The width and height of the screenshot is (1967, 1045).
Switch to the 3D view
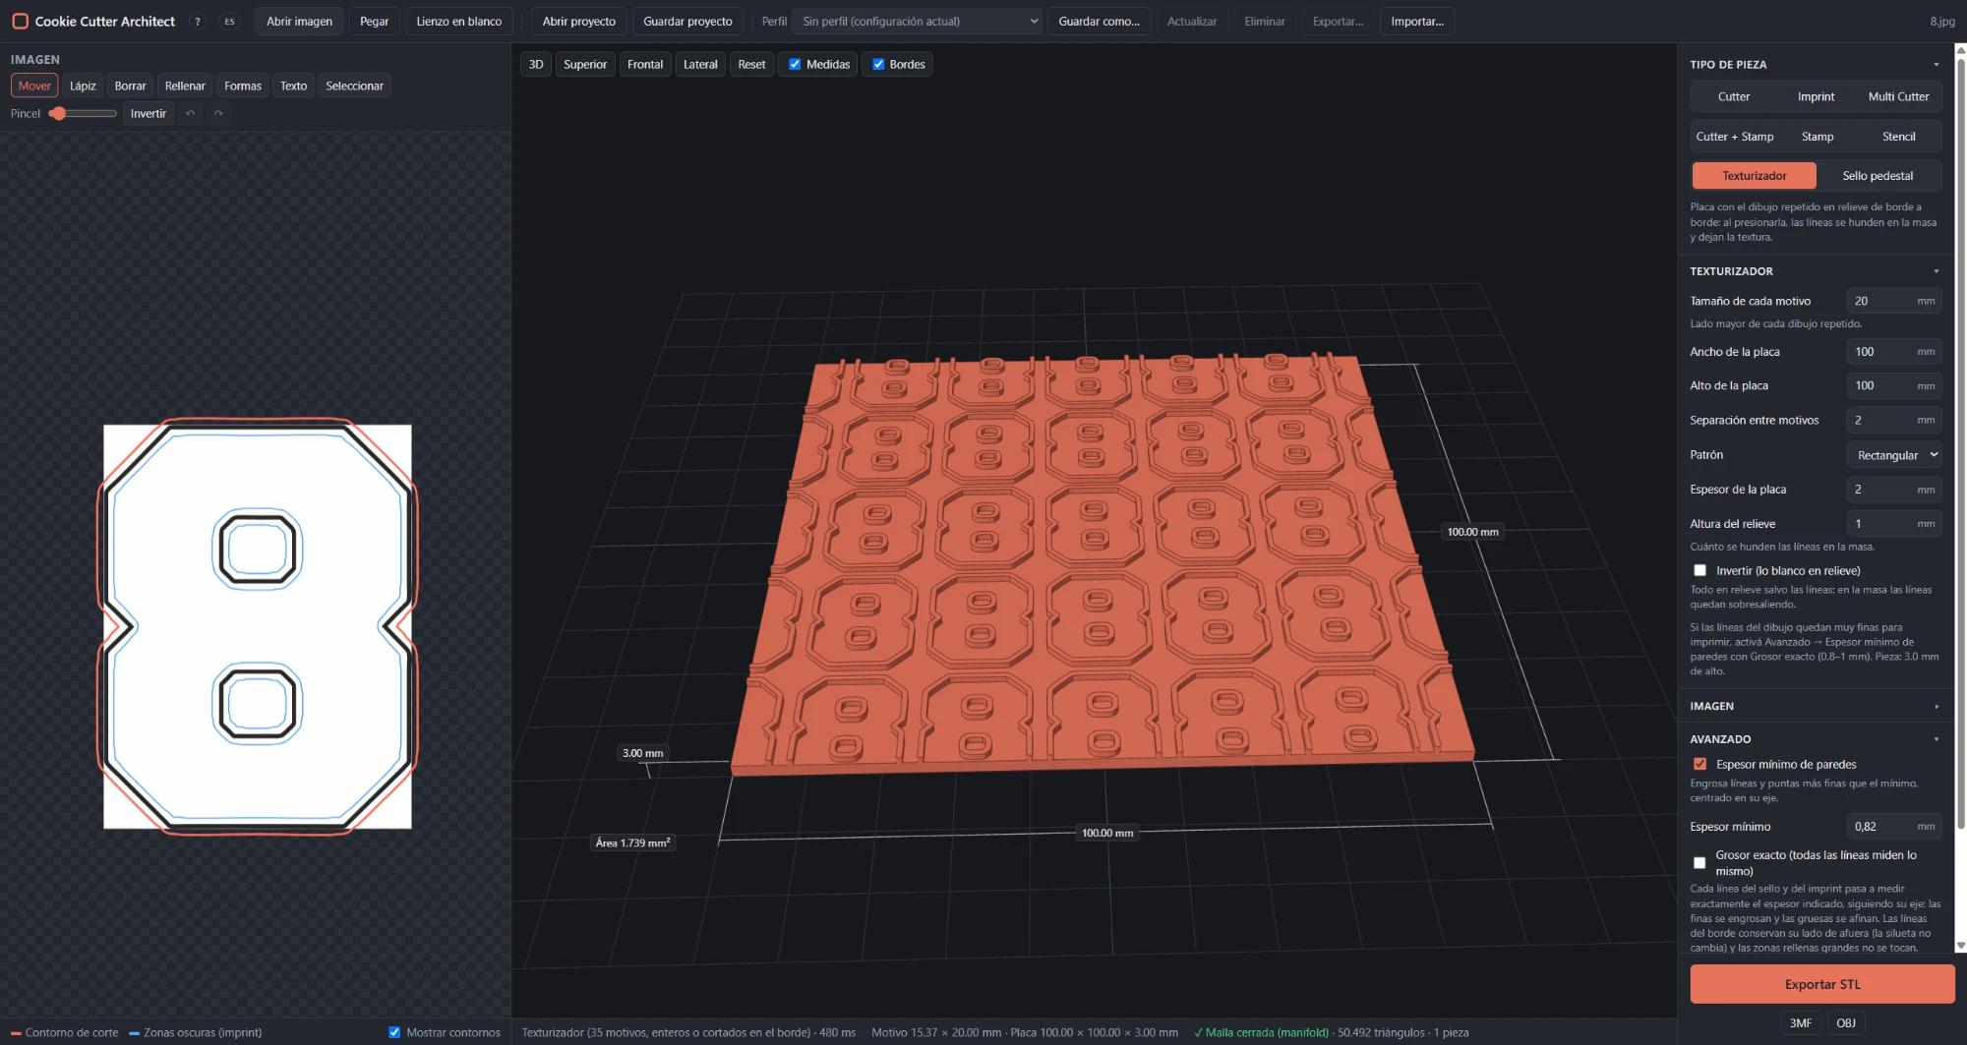pyautogui.click(x=536, y=65)
